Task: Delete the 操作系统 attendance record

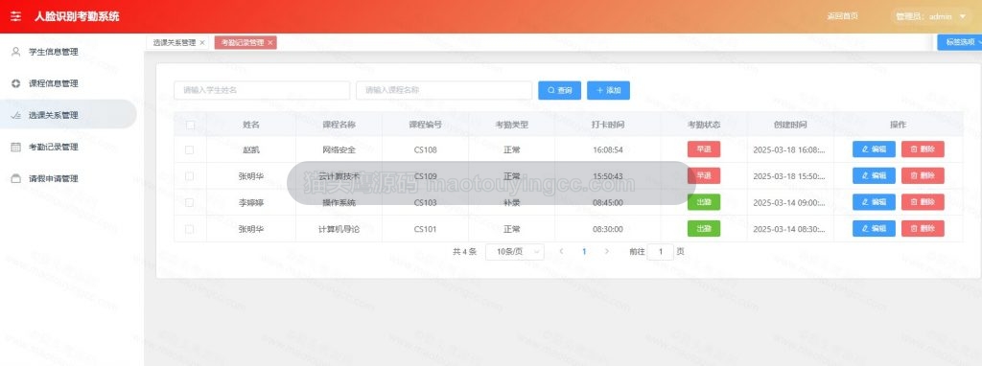Action: [923, 202]
